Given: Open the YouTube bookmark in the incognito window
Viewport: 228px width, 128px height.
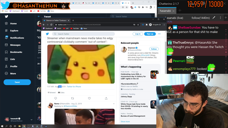Looking at the screenshot, I should pos(74,28).
